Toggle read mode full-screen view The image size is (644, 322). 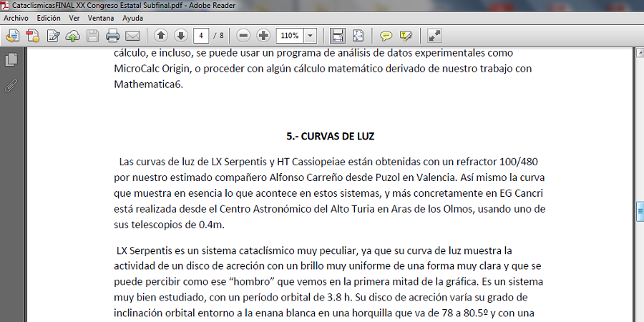[x=434, y=36]
